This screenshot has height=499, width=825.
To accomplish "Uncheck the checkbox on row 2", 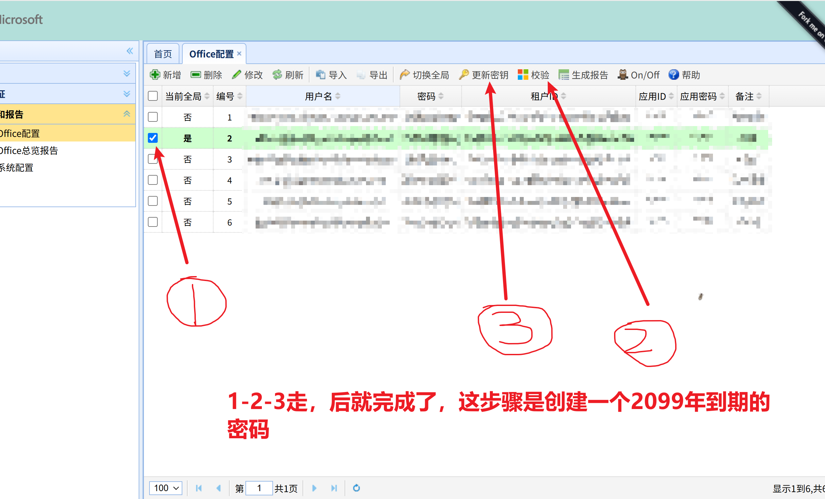I will click(153, 138).
